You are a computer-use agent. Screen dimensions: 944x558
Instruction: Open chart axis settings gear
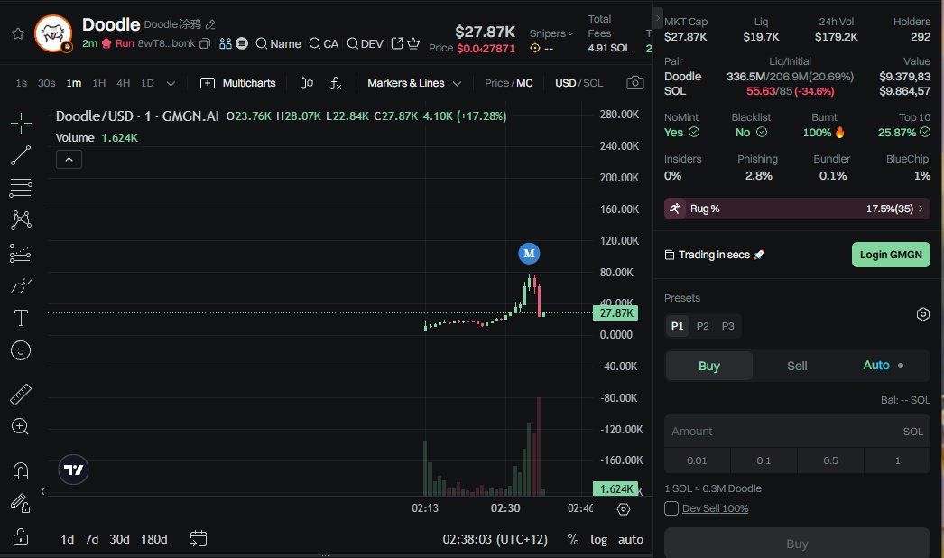tap(624, 509)
